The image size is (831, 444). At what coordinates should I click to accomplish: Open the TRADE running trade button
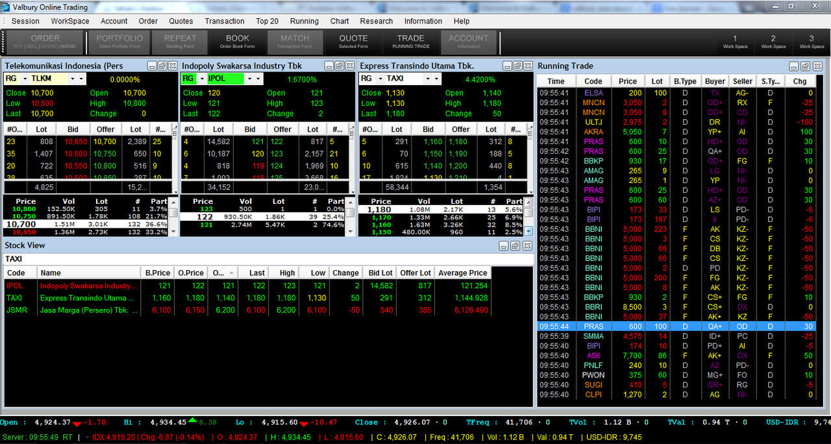[411, 42]
